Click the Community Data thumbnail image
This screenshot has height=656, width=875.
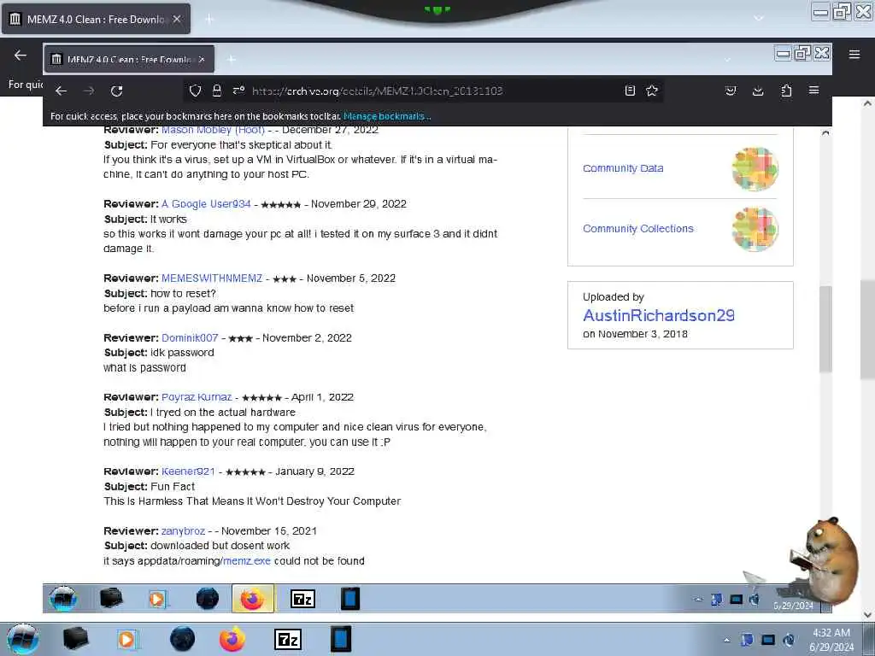755,169
